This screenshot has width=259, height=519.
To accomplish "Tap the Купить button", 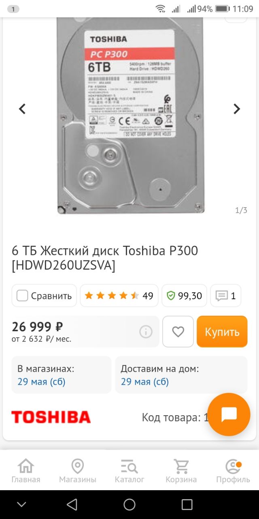I will pyautogui.click(x=222, y=332).
